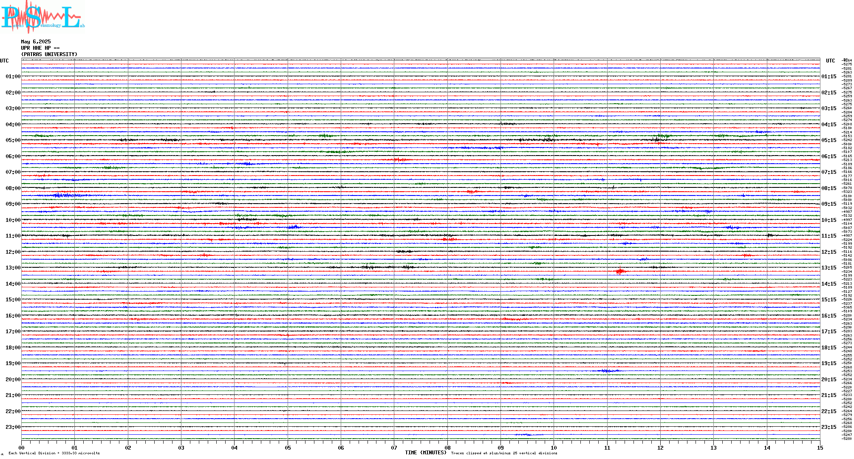Click the 01:15 label on right side
The height and width of the screenshot is (459, 854).
pos(829,76)
